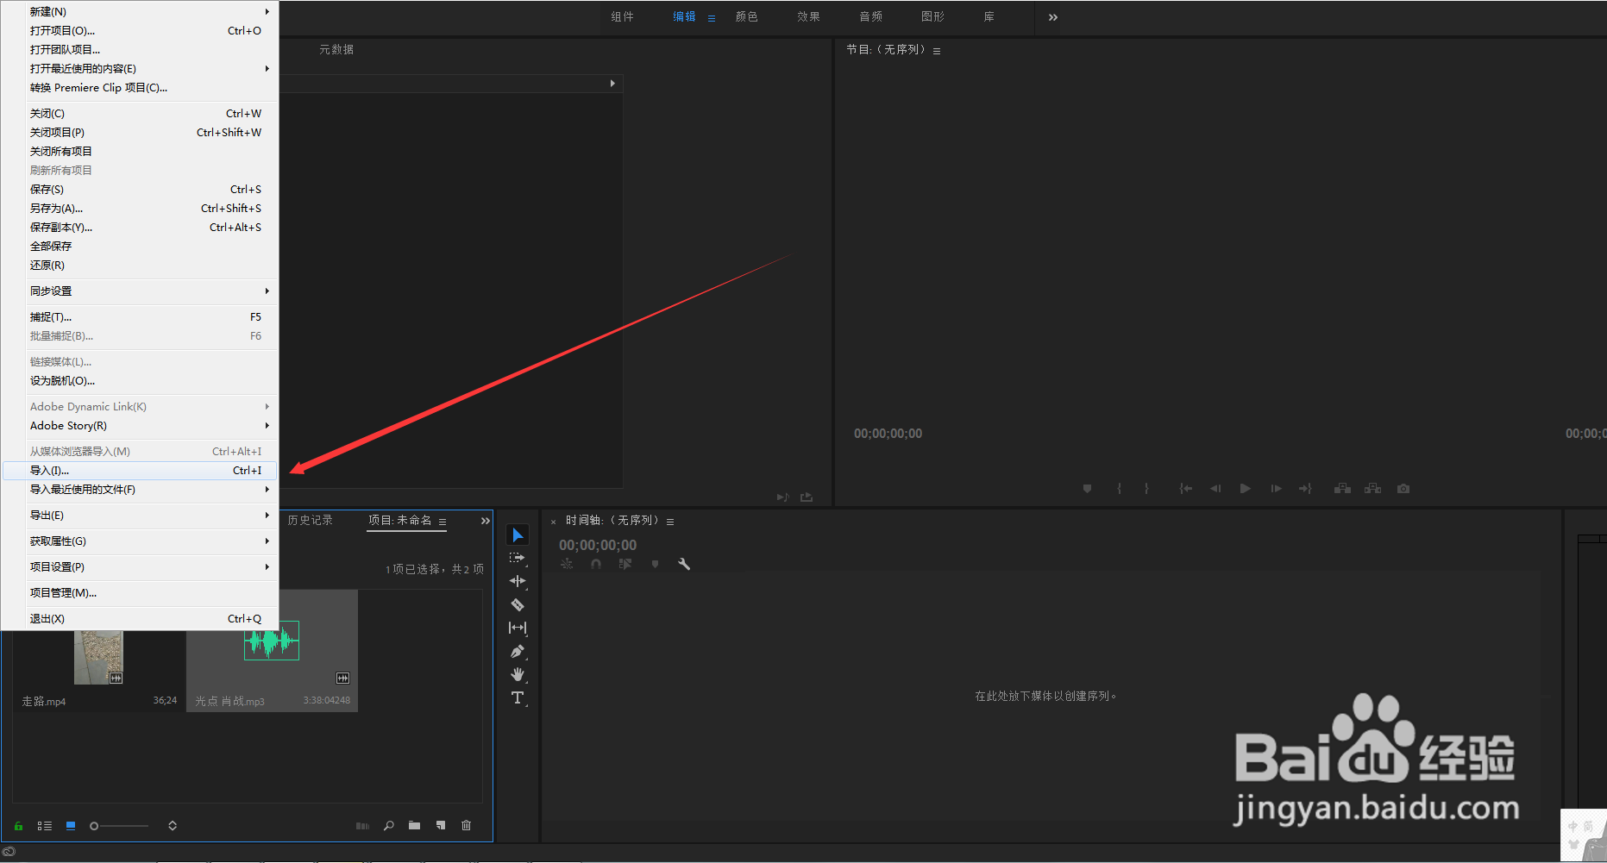Select the Razor tool

(518, 604)
